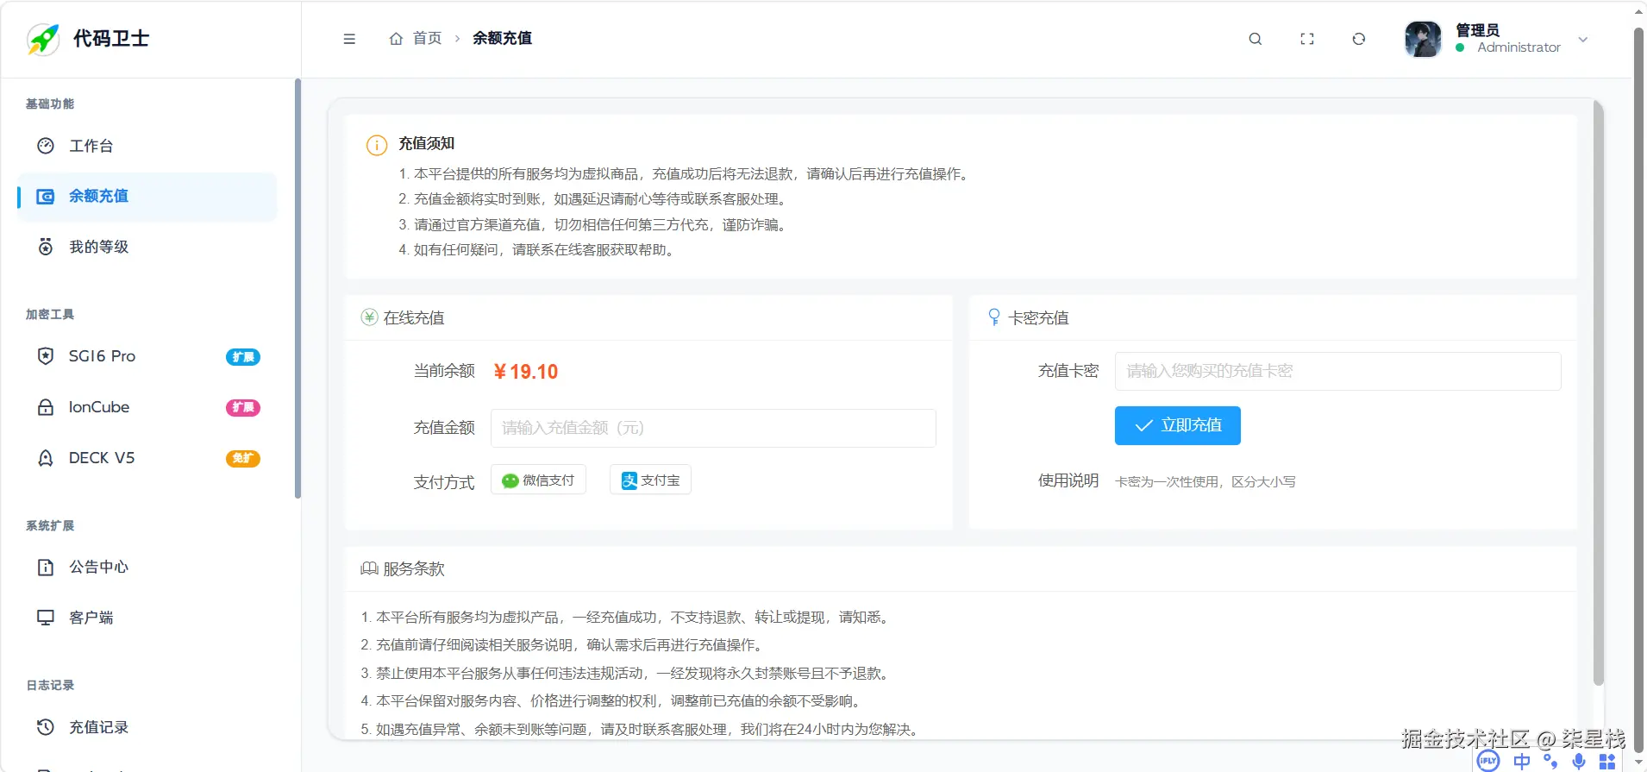Click the input method 中 tray icon
Image resolution: width=1647 pixels, height=772 pixels.
coord(1522,761)
